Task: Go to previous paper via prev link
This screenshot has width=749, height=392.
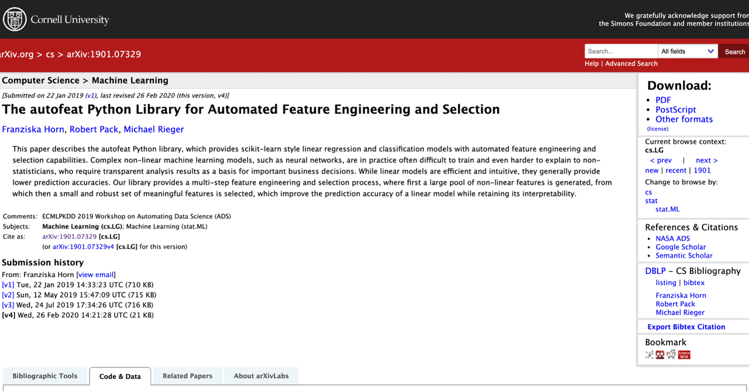Action: (661, 160)
